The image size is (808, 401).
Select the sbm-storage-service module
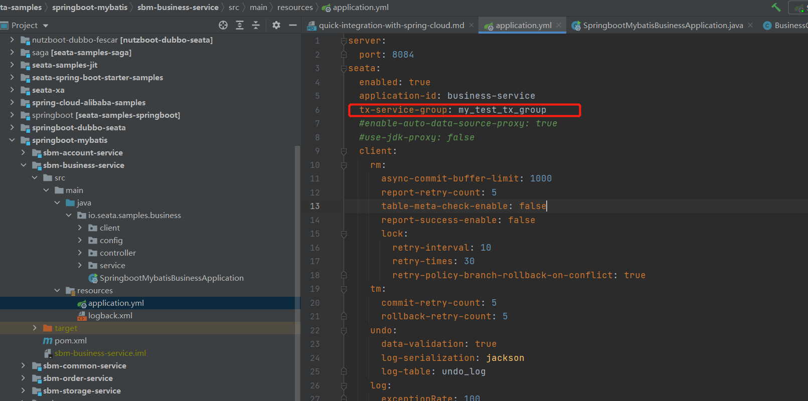(x=82, y=390)
